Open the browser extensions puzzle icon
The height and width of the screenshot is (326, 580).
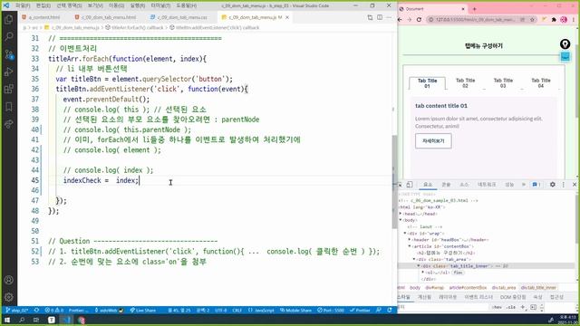[554, 20]
